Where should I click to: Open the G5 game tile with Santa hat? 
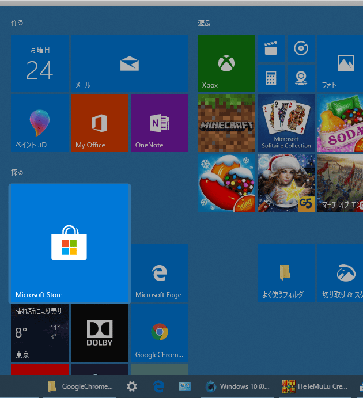pos(286,183)
